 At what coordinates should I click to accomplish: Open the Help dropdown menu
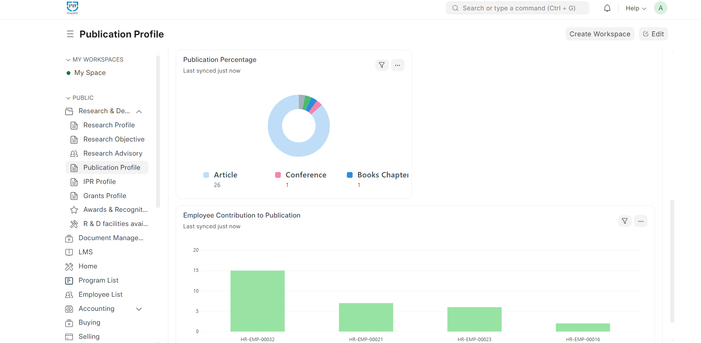pos(636,8)
